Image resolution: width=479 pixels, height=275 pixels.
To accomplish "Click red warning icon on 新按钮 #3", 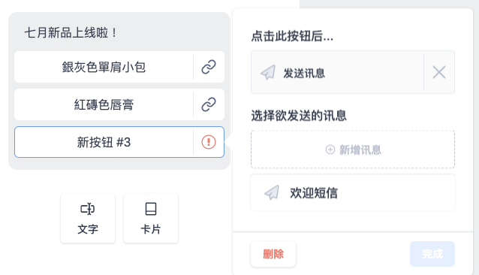I will click(209, 142).
